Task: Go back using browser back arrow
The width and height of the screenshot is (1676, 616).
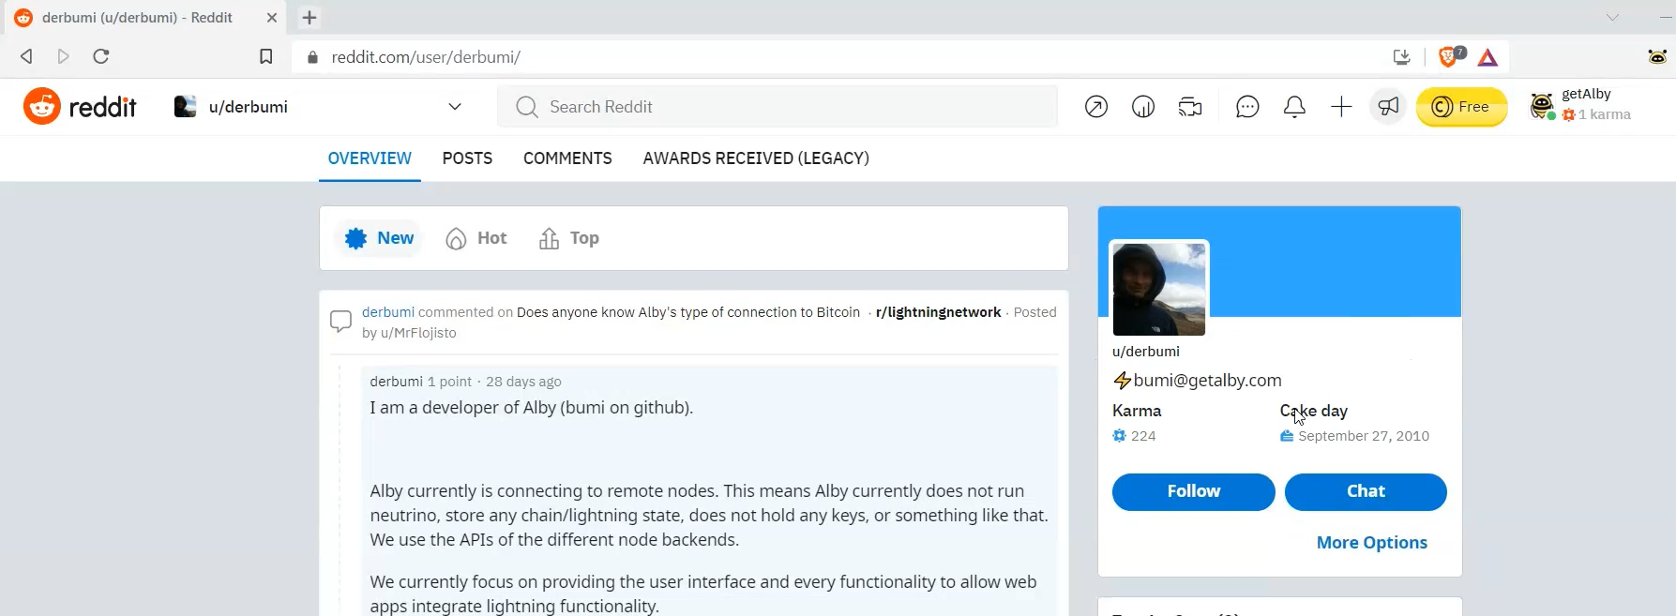Action: 26,56
